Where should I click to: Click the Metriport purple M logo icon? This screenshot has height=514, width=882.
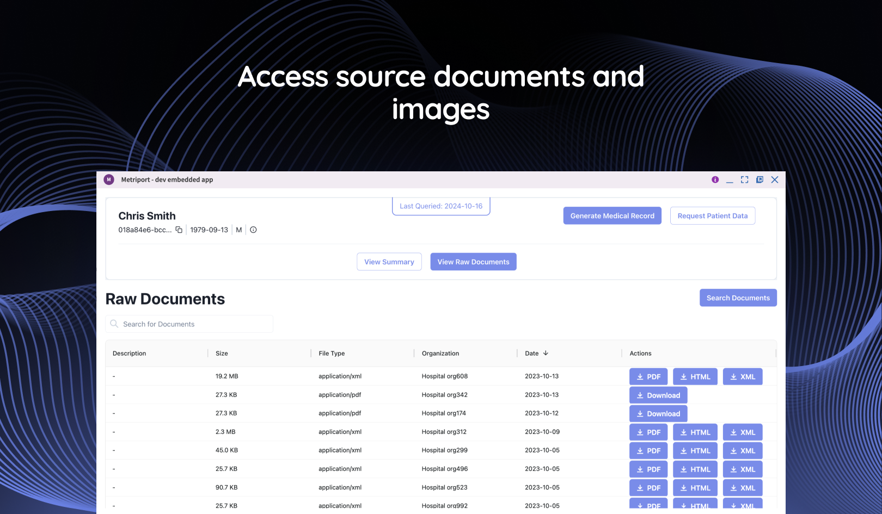pos(109,179)
